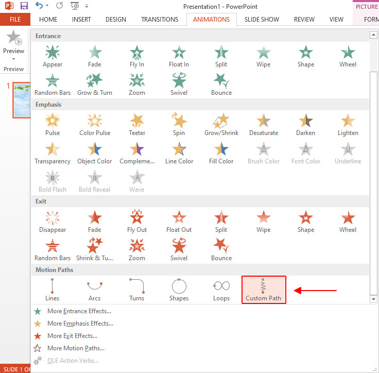The height and width of the screenshot is (373, 379).
Task: Undo the last action
Action: coord(39,6)
